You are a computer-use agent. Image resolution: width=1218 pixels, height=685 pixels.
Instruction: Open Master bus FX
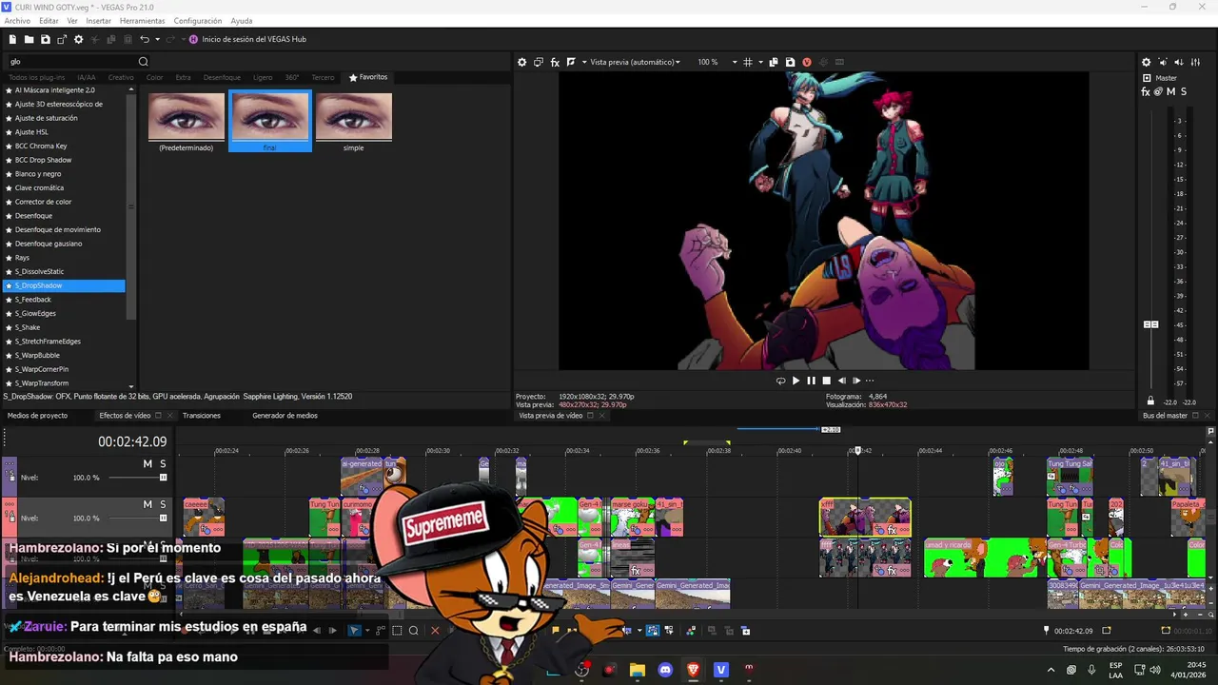[1146, 91]
